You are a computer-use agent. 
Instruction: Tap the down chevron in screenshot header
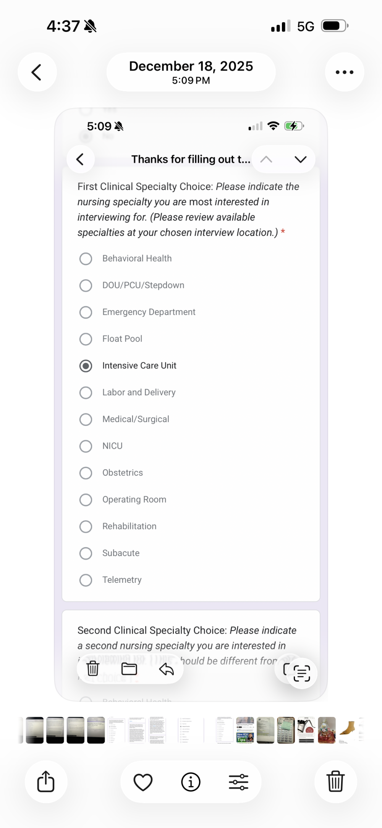(301, 159)
